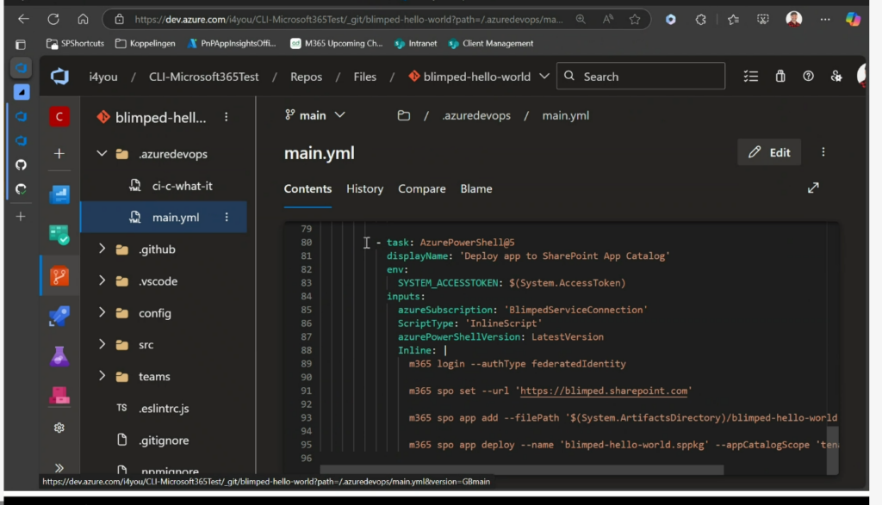
Task: Open more actions beside the Edit button
Action: [823, 152]
